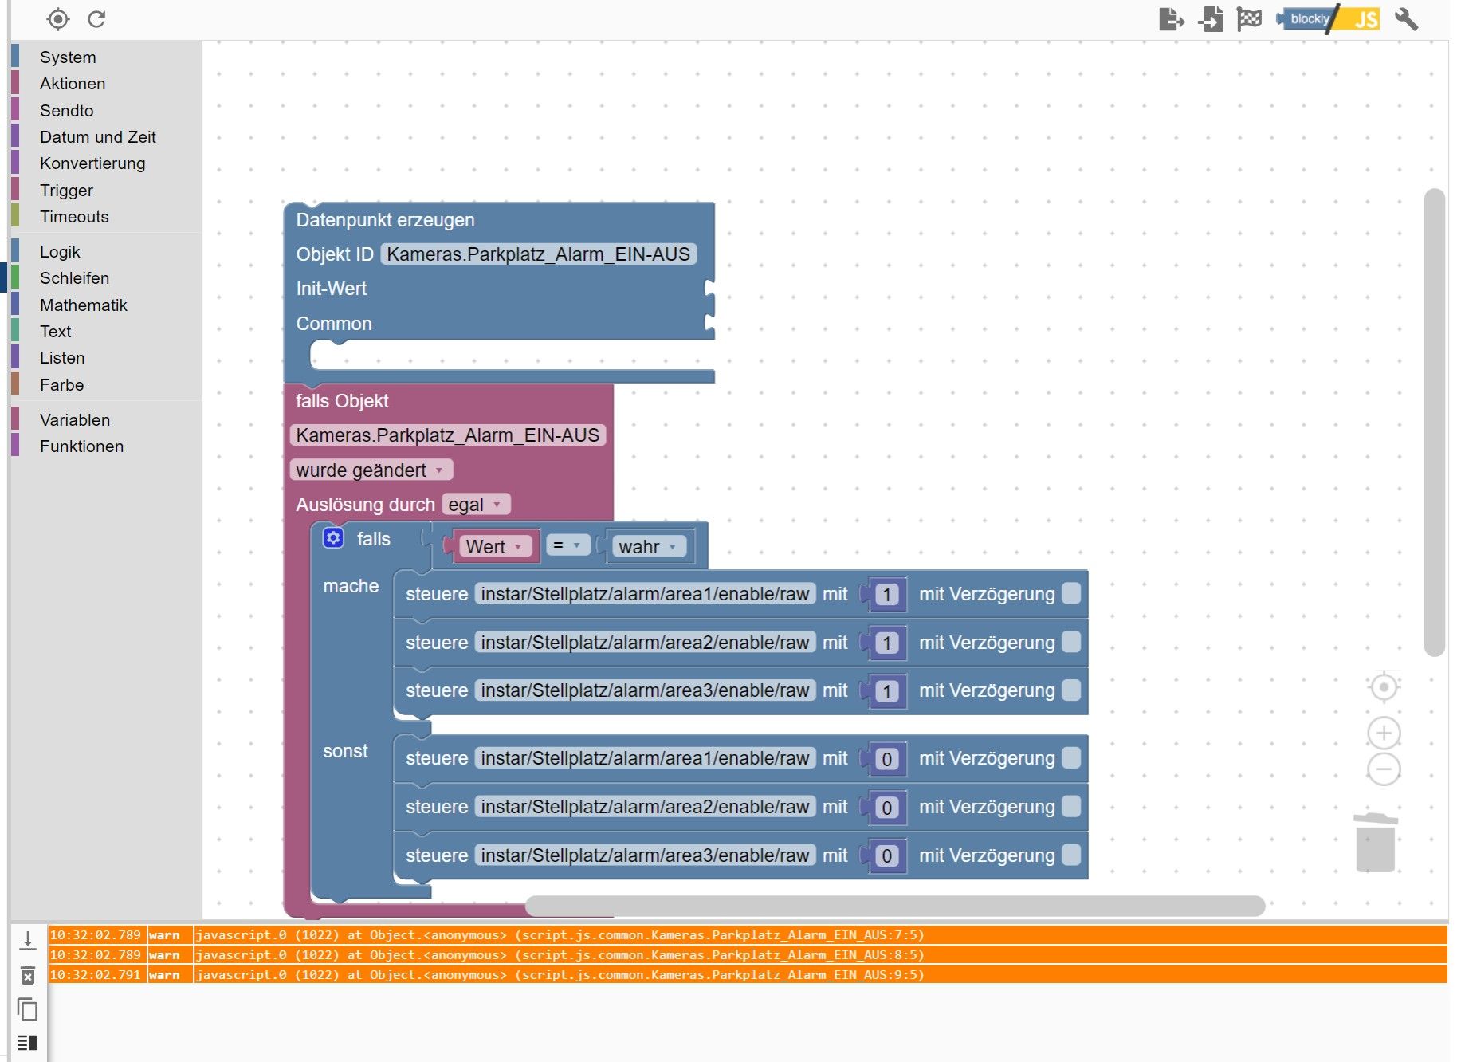Click object ID field in falls Objekt block
Image resolution: width=1457 pixels, height=1062 pixels.
(448, 435)
